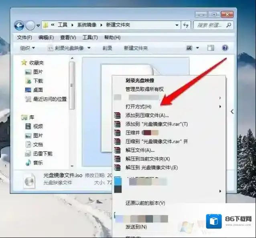
Task: Open 音乐 library
Action: [x=38, y=163]
